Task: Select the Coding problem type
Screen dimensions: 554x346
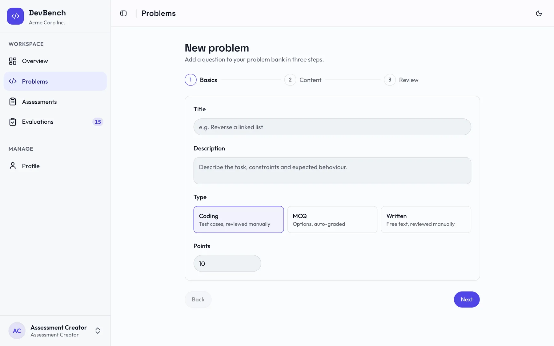Action: coord(239,220)
